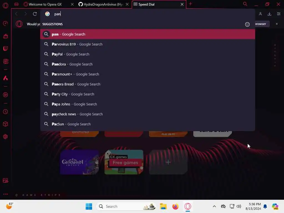The width and height of the screenshot is (284, 213).
Task: Select PayPal search suggestion
Action: [x=148, y=54]
